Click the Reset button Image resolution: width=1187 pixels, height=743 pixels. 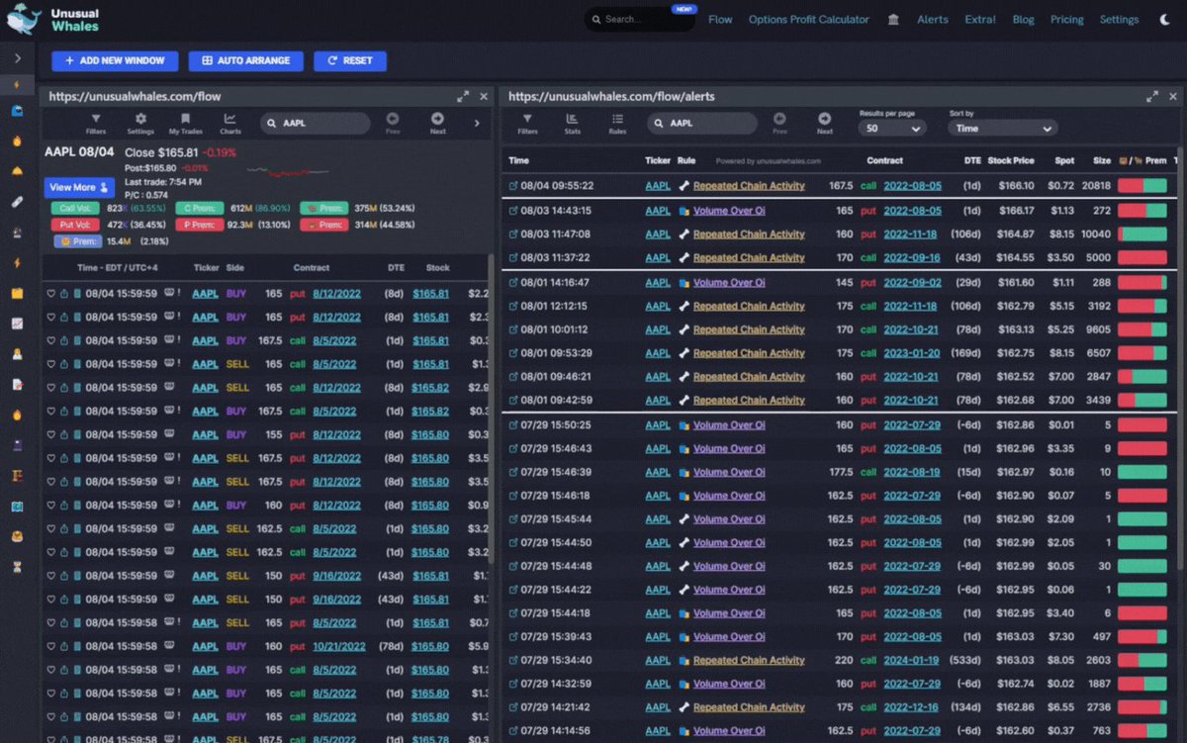(x=350, y=60)
